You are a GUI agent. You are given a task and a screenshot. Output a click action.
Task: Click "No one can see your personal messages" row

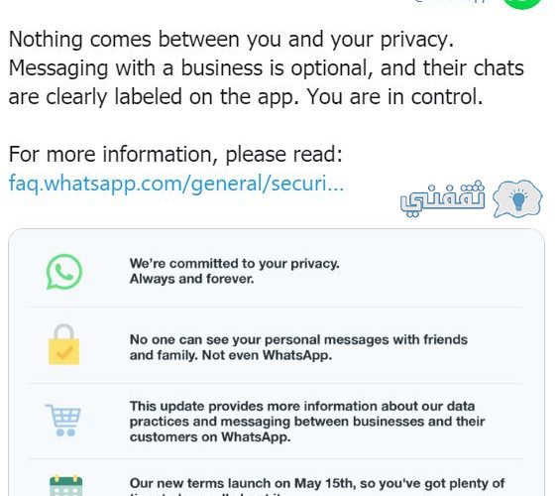276,347
